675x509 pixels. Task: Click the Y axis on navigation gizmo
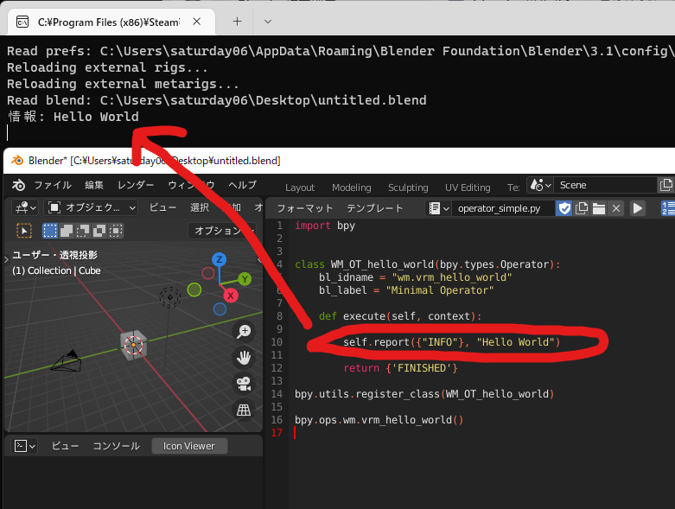tap(245, 279)
